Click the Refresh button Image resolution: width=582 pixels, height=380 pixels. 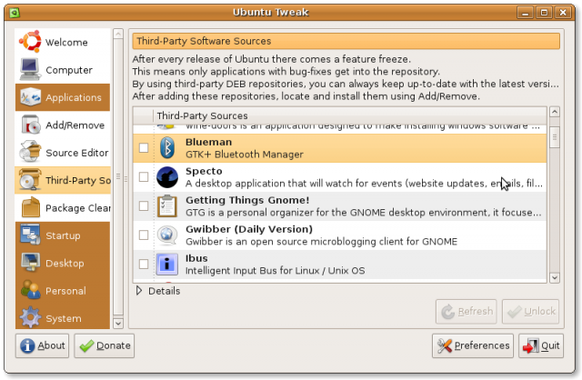point(467,311)
